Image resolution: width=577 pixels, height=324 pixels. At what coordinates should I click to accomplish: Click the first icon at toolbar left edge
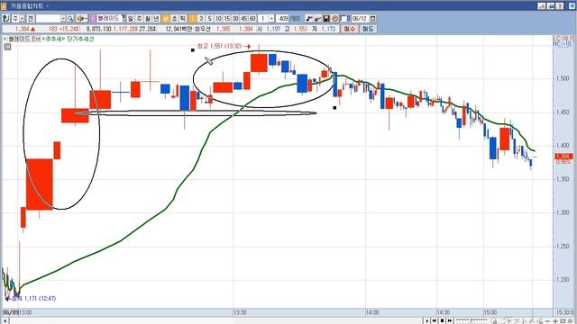5,18
